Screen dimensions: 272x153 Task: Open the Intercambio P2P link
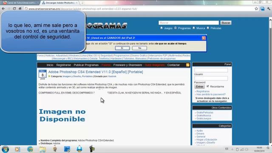point(158,56)
